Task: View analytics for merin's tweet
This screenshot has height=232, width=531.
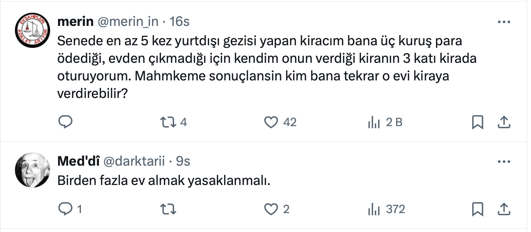Action: click(x=373, y=123)
